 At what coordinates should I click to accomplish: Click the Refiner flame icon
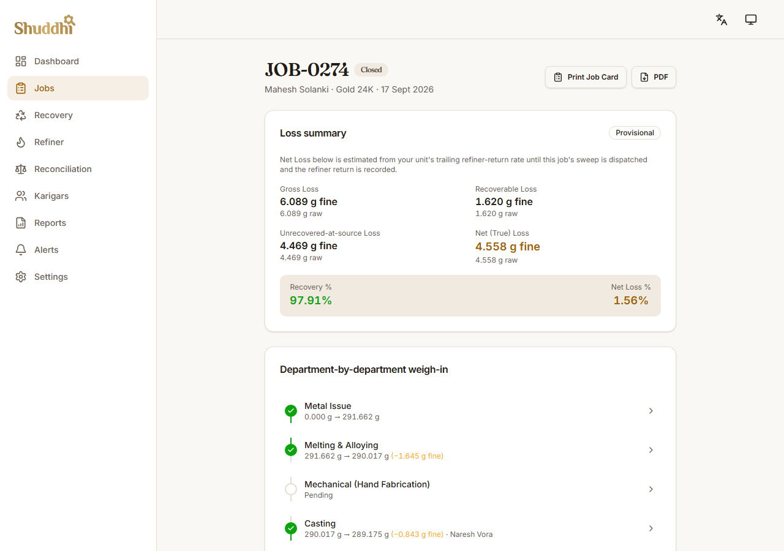point(21,142)
